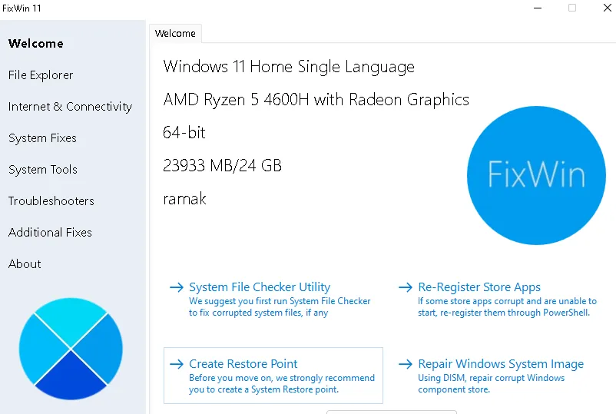Click arrow icon beside Re-Register Store Apps
Viewport: 616px width, 414px height.
(406, 287)
